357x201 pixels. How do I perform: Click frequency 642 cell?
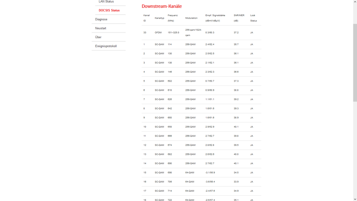tap(170, 108)
